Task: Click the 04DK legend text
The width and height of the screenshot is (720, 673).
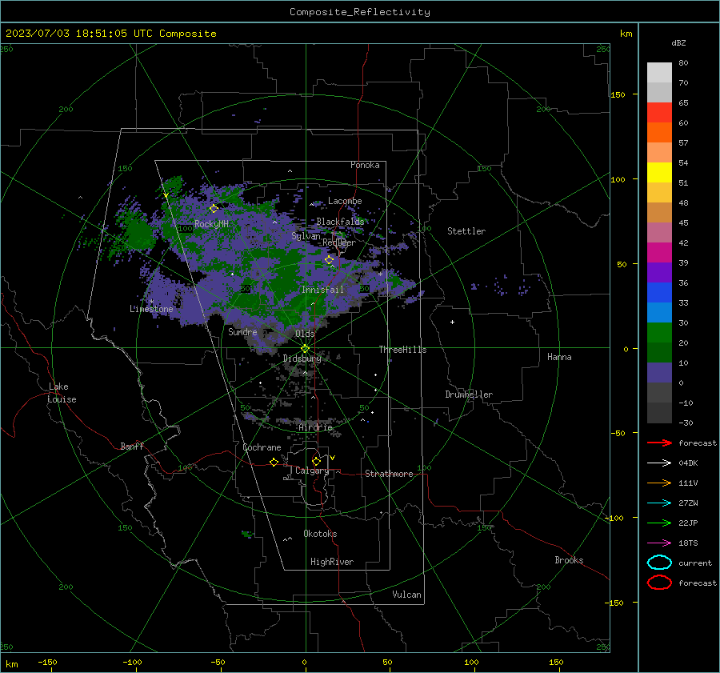Action: click(x=688, y=463)
